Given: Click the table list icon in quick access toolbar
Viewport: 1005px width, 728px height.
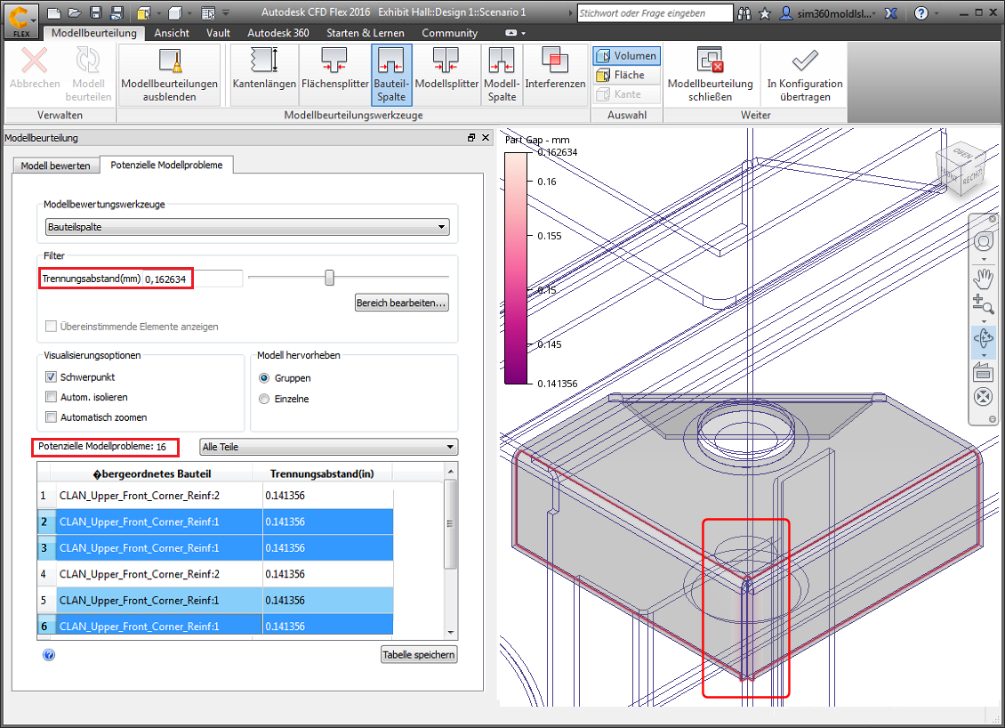Looking at the screenshot, I should click(x=207, y=12).
